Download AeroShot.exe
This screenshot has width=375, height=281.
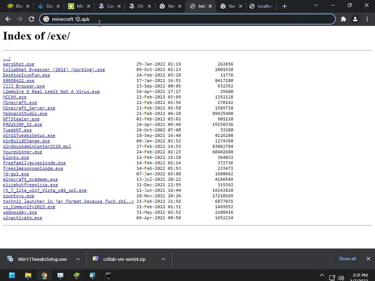click(18, 64)
